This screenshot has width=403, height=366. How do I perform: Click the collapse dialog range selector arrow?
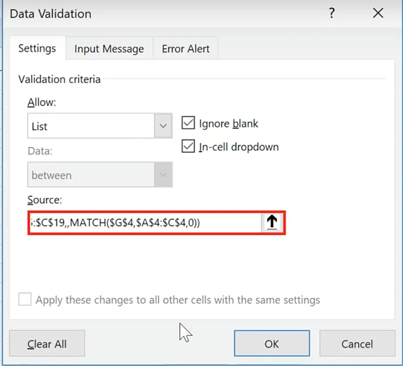(x=273, y=222)
